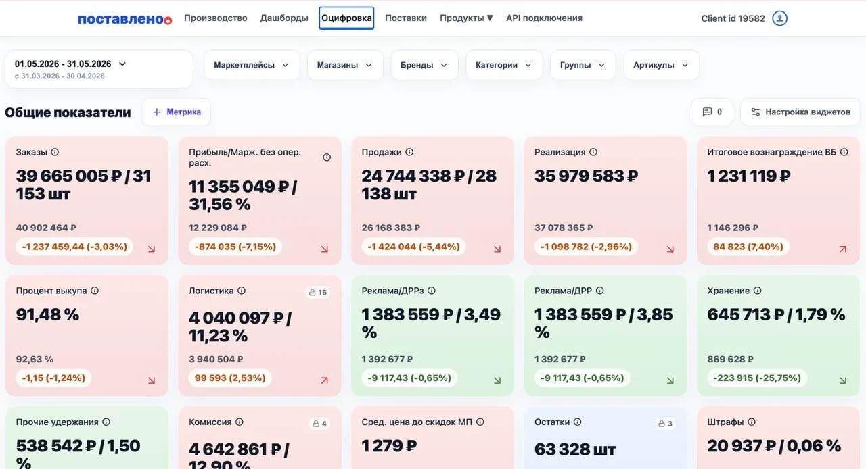Open the comments icon showing 0
The image size is (866, 469).
pyautogui.click(x=712, y=112)
